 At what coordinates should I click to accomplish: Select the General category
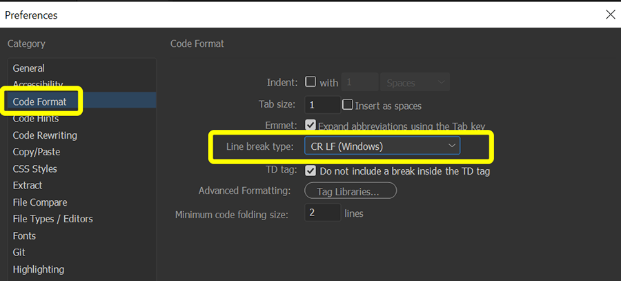point(28,68)
